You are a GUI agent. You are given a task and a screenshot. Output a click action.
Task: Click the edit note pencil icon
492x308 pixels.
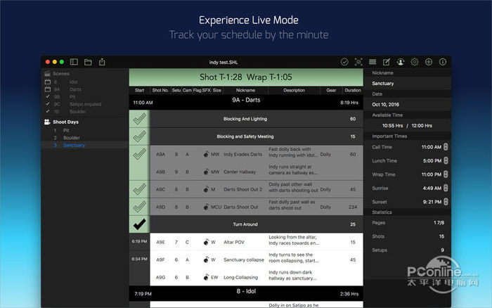(x=387, y=62)
